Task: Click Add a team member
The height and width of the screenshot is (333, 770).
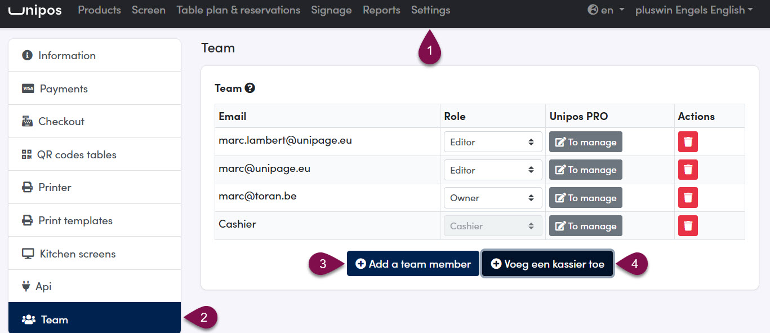Action: 413,264
